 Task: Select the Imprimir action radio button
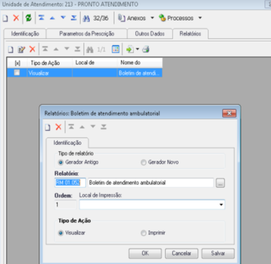(x=144, y=233)
